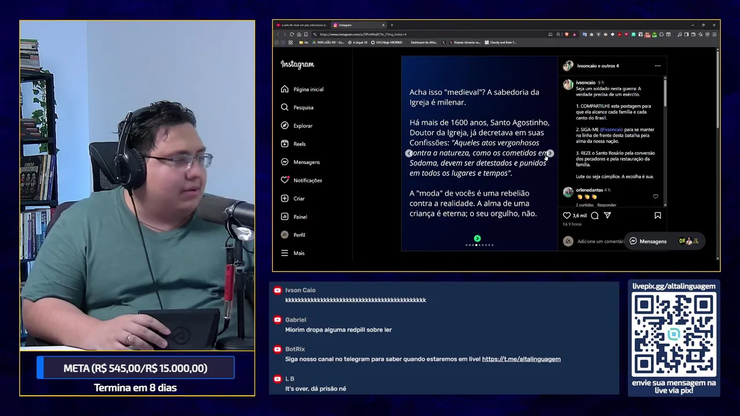The width and height of the screenshot is (740, 416).
Task: Click Gabriel's chat message about redpill
Action: [x=338, y=329]
